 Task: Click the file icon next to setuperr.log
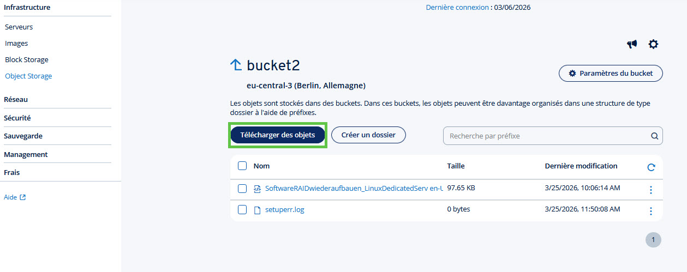coord(258,210)
